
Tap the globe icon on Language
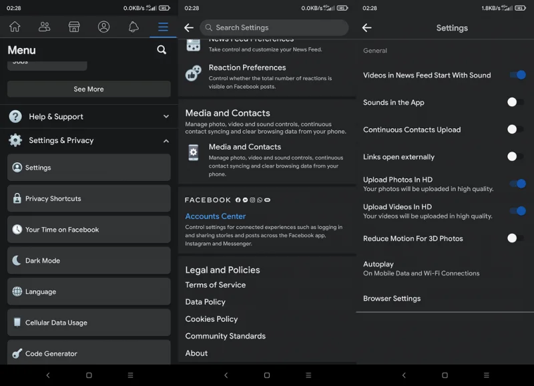click(17, 291)
